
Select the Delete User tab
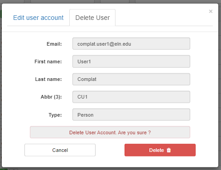point(92,18)
